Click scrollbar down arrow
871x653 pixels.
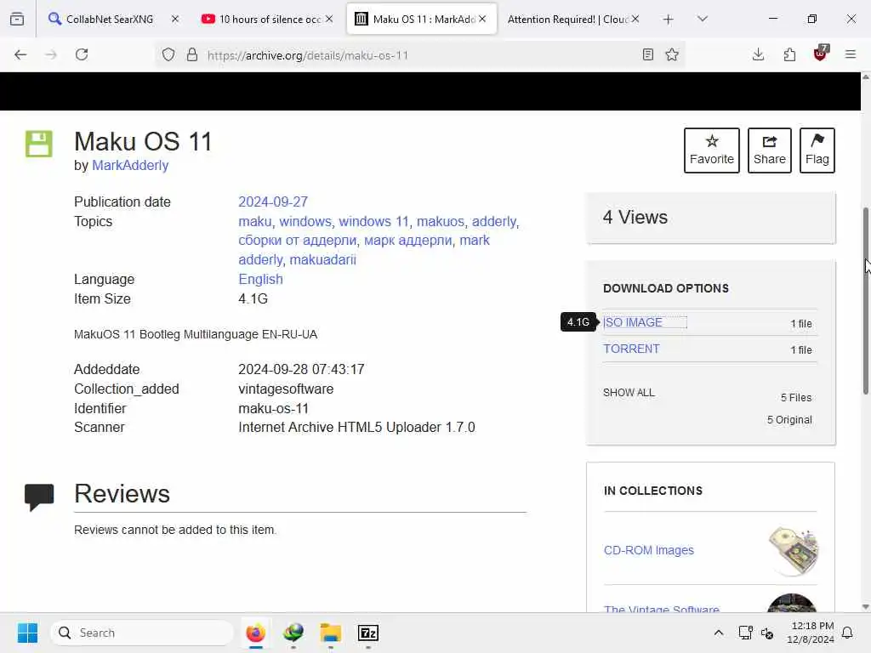(865, 607)
